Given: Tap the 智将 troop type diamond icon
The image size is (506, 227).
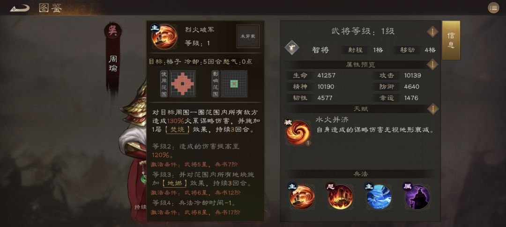Looking at the screenshot, I should [292, 48].
